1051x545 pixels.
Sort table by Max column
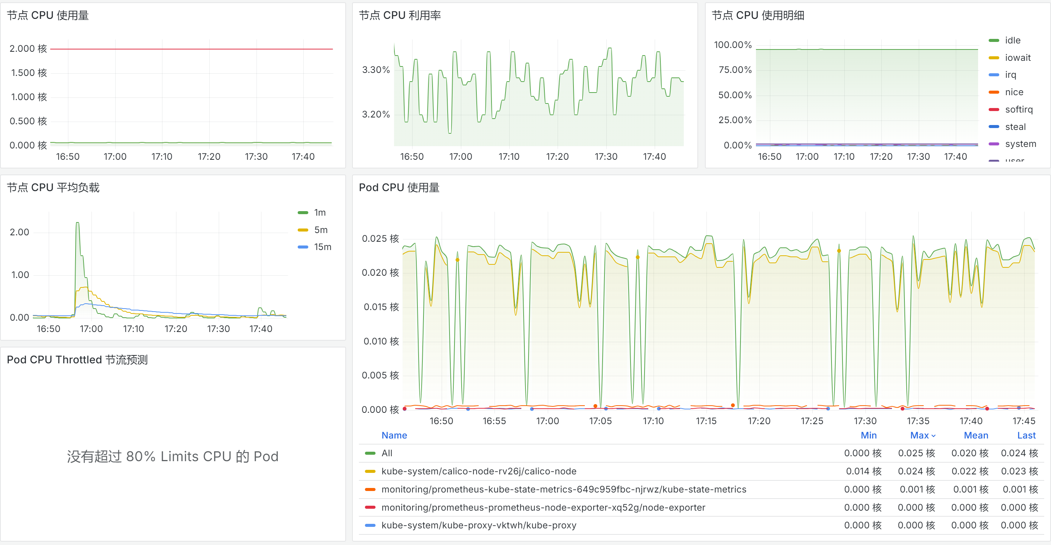[919, 435]
